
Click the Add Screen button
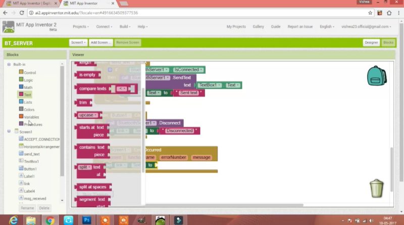click(x=100, y=42)
